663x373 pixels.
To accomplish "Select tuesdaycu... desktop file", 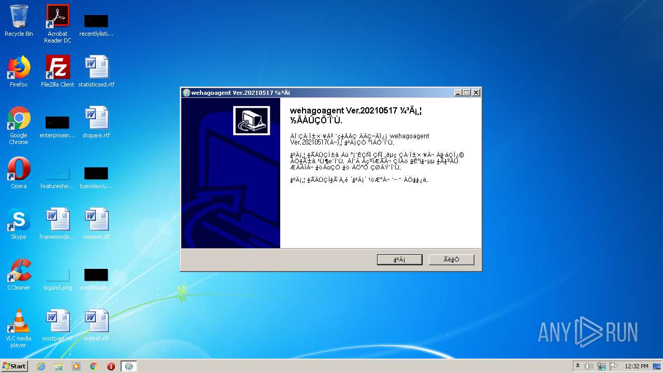I will point(96,177).
